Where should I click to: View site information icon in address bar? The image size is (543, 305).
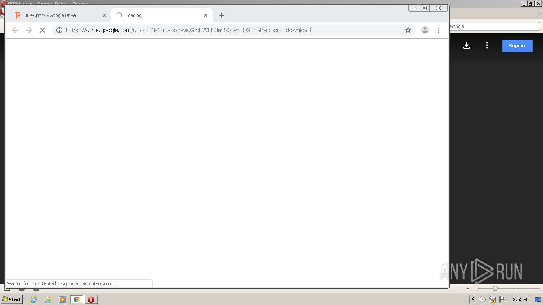59,30
